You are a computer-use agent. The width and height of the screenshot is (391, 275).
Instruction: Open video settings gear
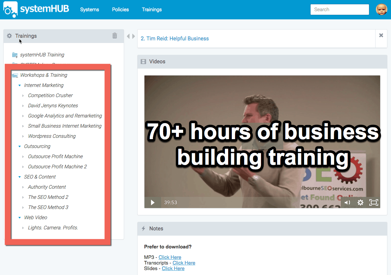[x=360, y=202]
